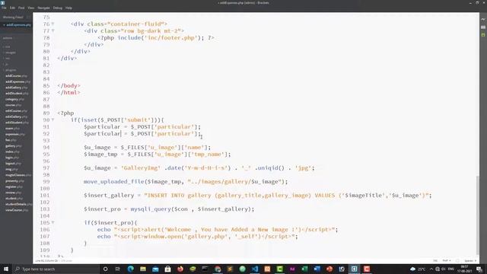This screenshot has height=274, width=487.
Task: Open the File menu
Action: 4,8
